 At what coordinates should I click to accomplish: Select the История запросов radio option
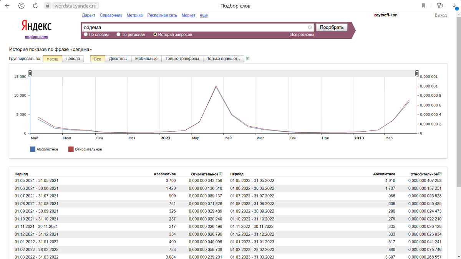pos(155,35)
